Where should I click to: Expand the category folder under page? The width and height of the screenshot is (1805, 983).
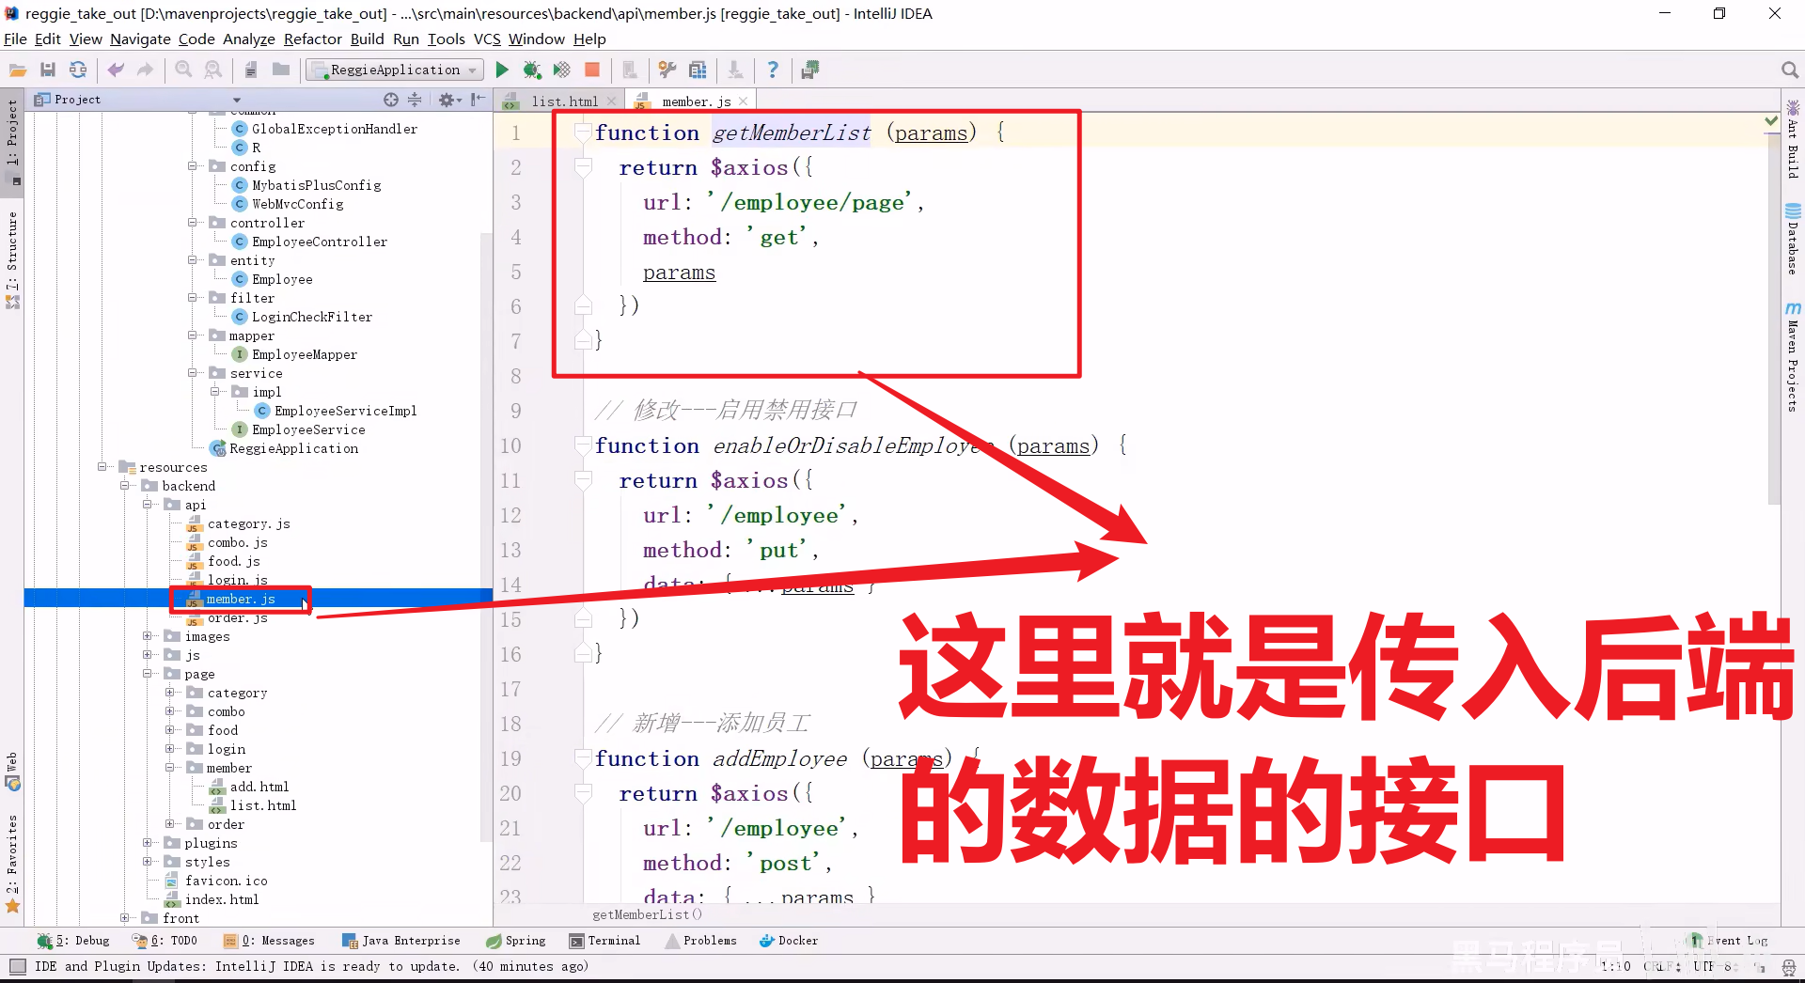169,693
